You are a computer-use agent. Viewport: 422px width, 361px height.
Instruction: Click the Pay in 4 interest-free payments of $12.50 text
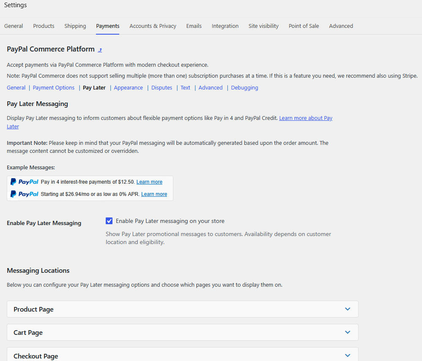(88, 182)
